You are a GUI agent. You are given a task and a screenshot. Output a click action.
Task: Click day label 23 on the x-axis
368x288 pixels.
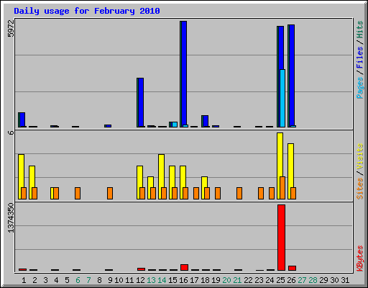(259, 280)
